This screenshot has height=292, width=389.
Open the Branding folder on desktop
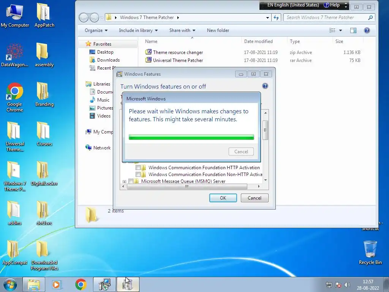[x=44, y=94]
